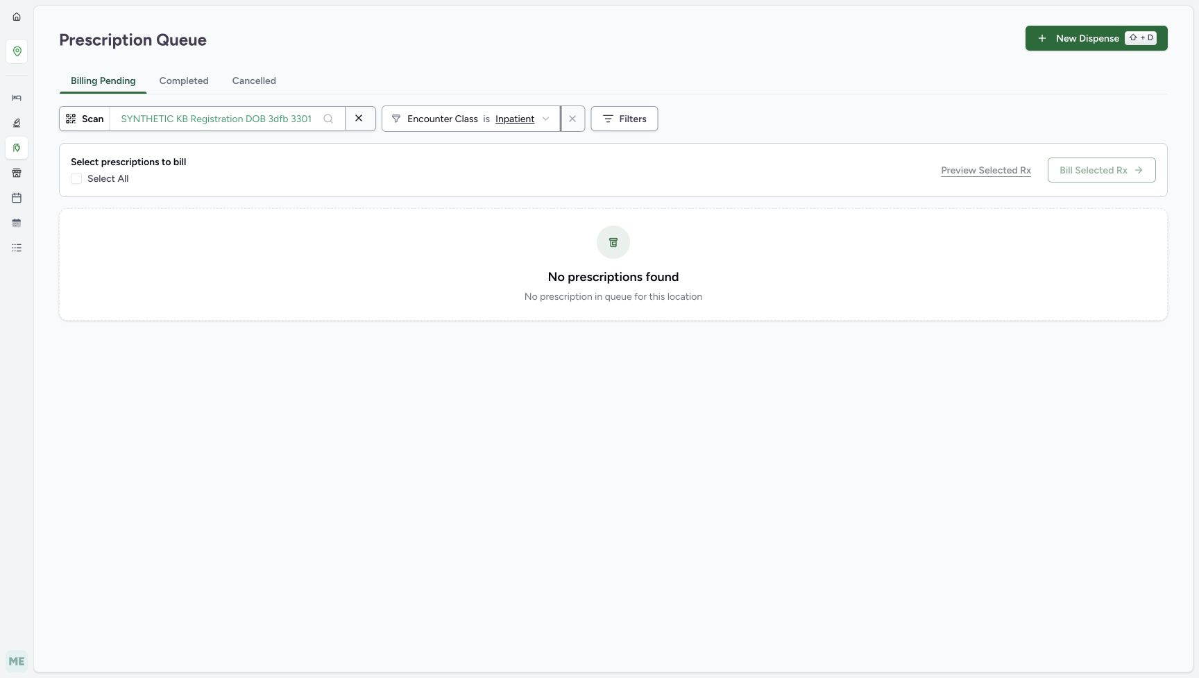
Task: Click the ME user avatar
Action: [17, 661]
